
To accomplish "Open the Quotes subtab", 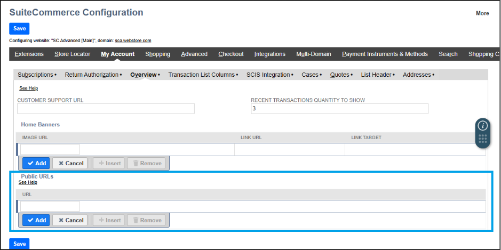I will pos(340,75).
